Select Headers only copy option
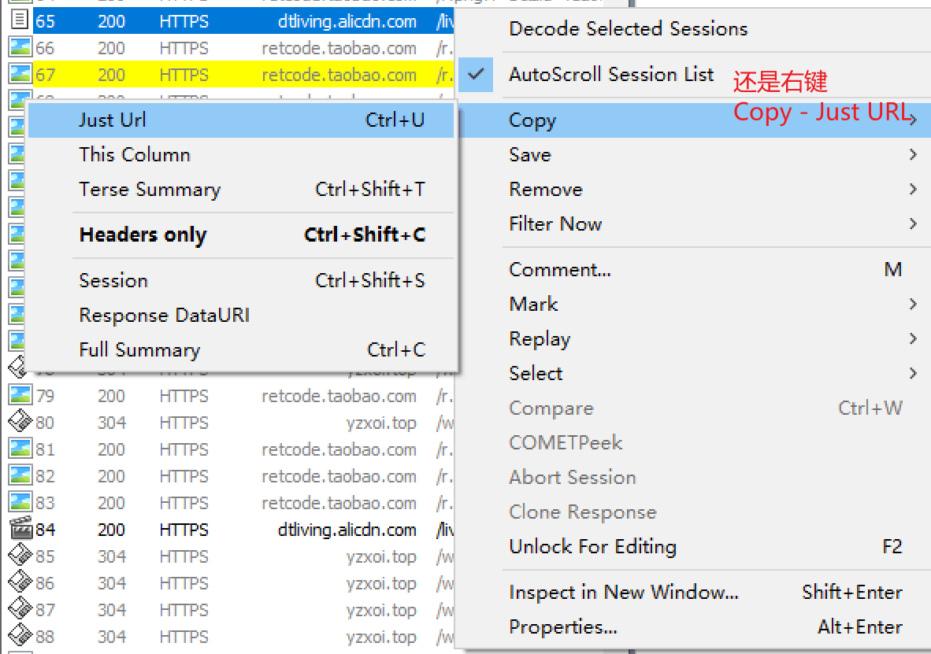 143,235
